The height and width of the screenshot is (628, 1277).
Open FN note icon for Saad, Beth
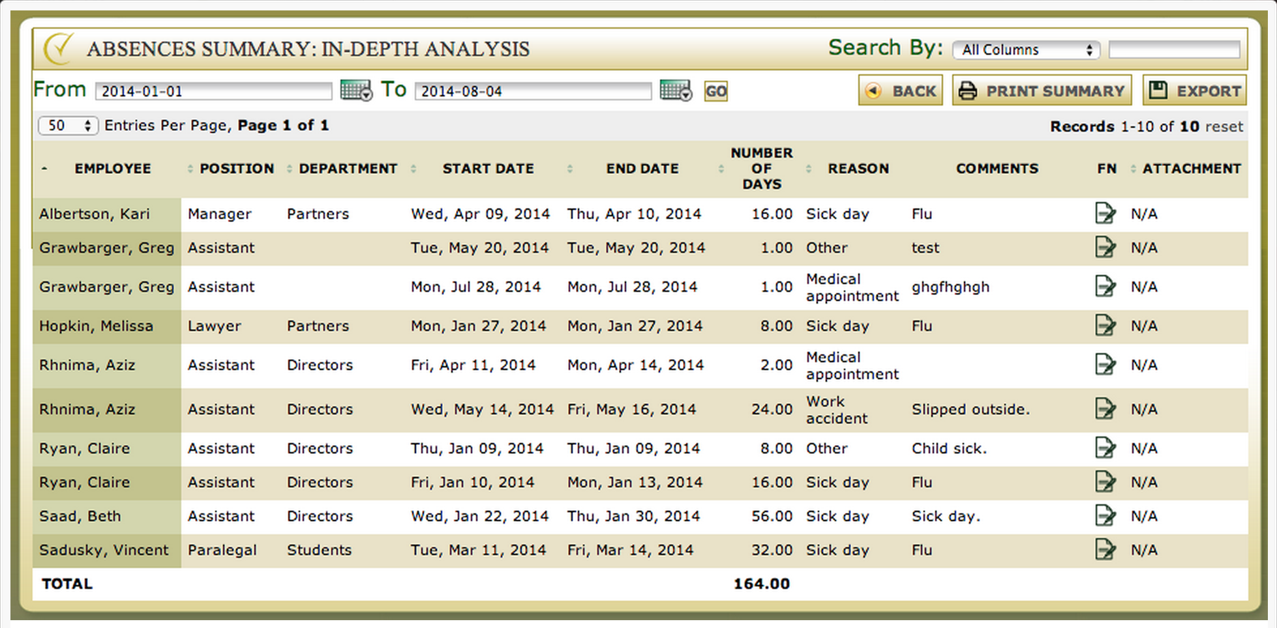click(1105, 516)
